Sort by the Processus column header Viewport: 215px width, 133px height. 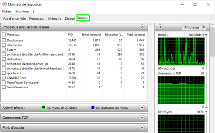pyautogui.click(x=14, y=35)
